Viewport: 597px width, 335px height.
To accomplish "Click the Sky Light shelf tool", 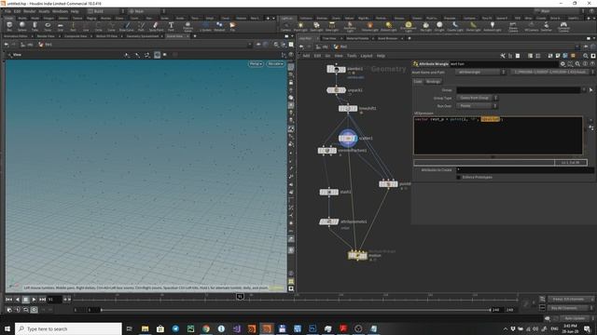I will pyautogui.click(x=425, y=27).
